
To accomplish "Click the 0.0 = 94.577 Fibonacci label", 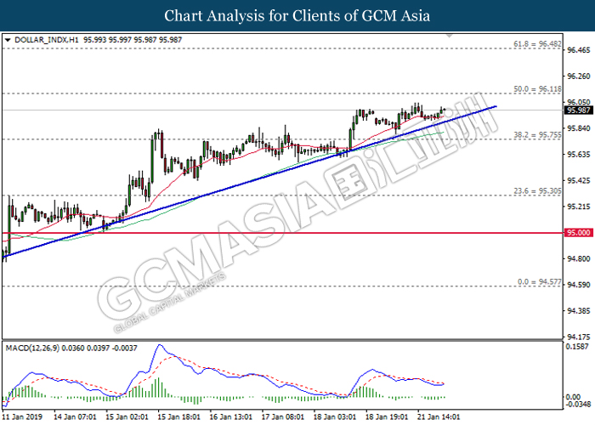I will pos(539,282).
